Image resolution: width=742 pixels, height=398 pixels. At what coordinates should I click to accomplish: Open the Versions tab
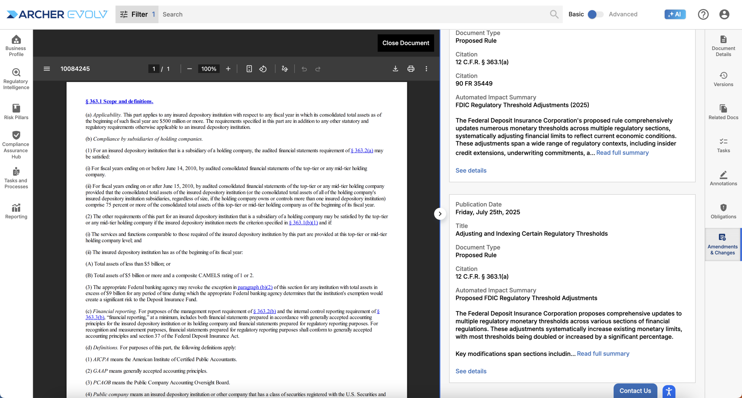pos(723,79)
